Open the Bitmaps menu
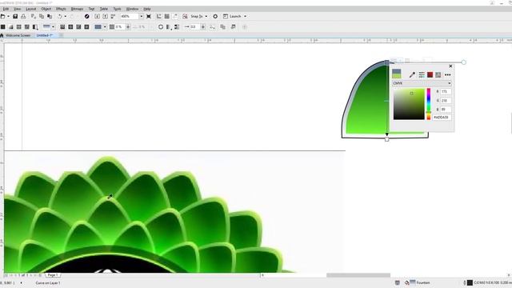512x288 pixels. click(77, 9)
